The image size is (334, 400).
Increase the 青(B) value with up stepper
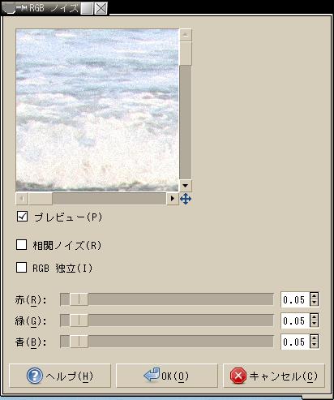click(x=314, y=338)
